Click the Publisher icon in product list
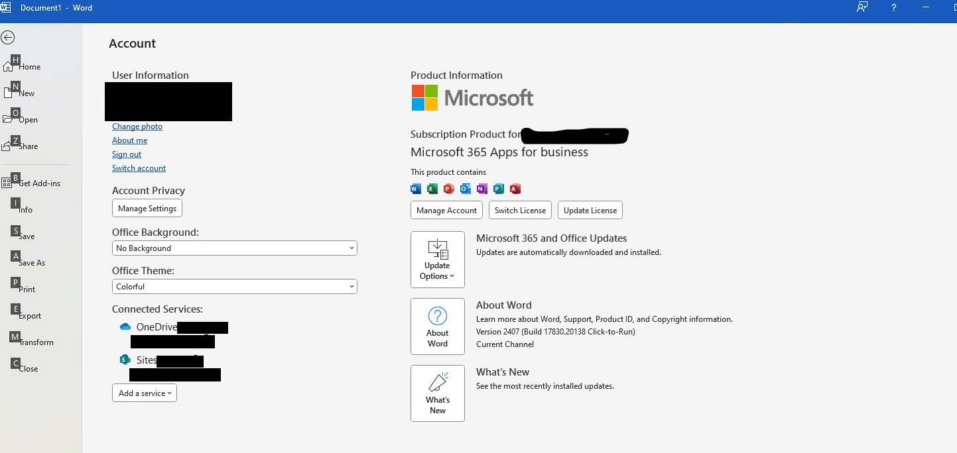 click(499, 189)
